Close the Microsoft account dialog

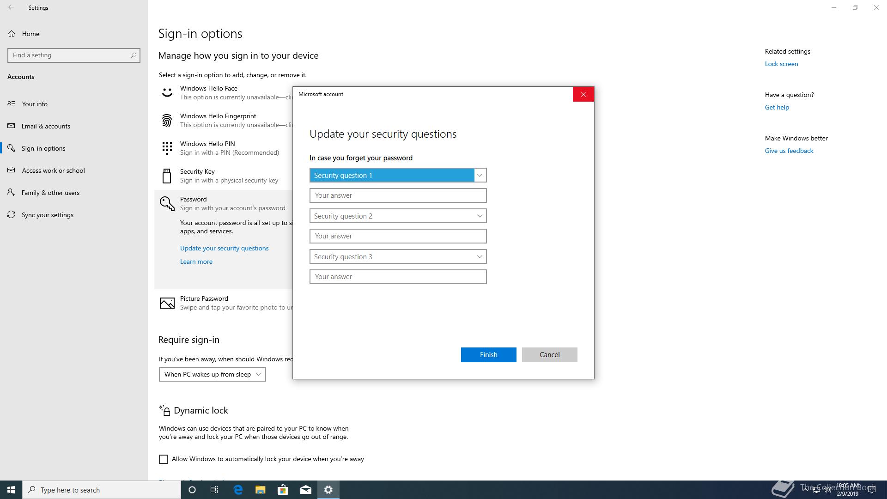(583, 94)
